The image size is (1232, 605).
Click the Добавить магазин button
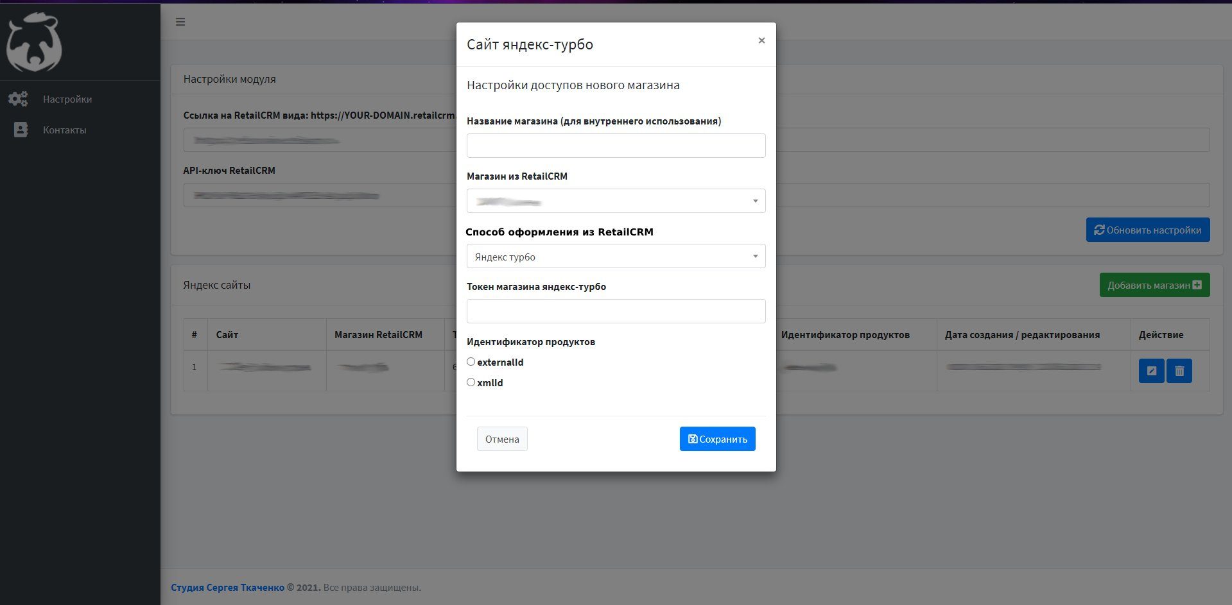click(1154, 285)
